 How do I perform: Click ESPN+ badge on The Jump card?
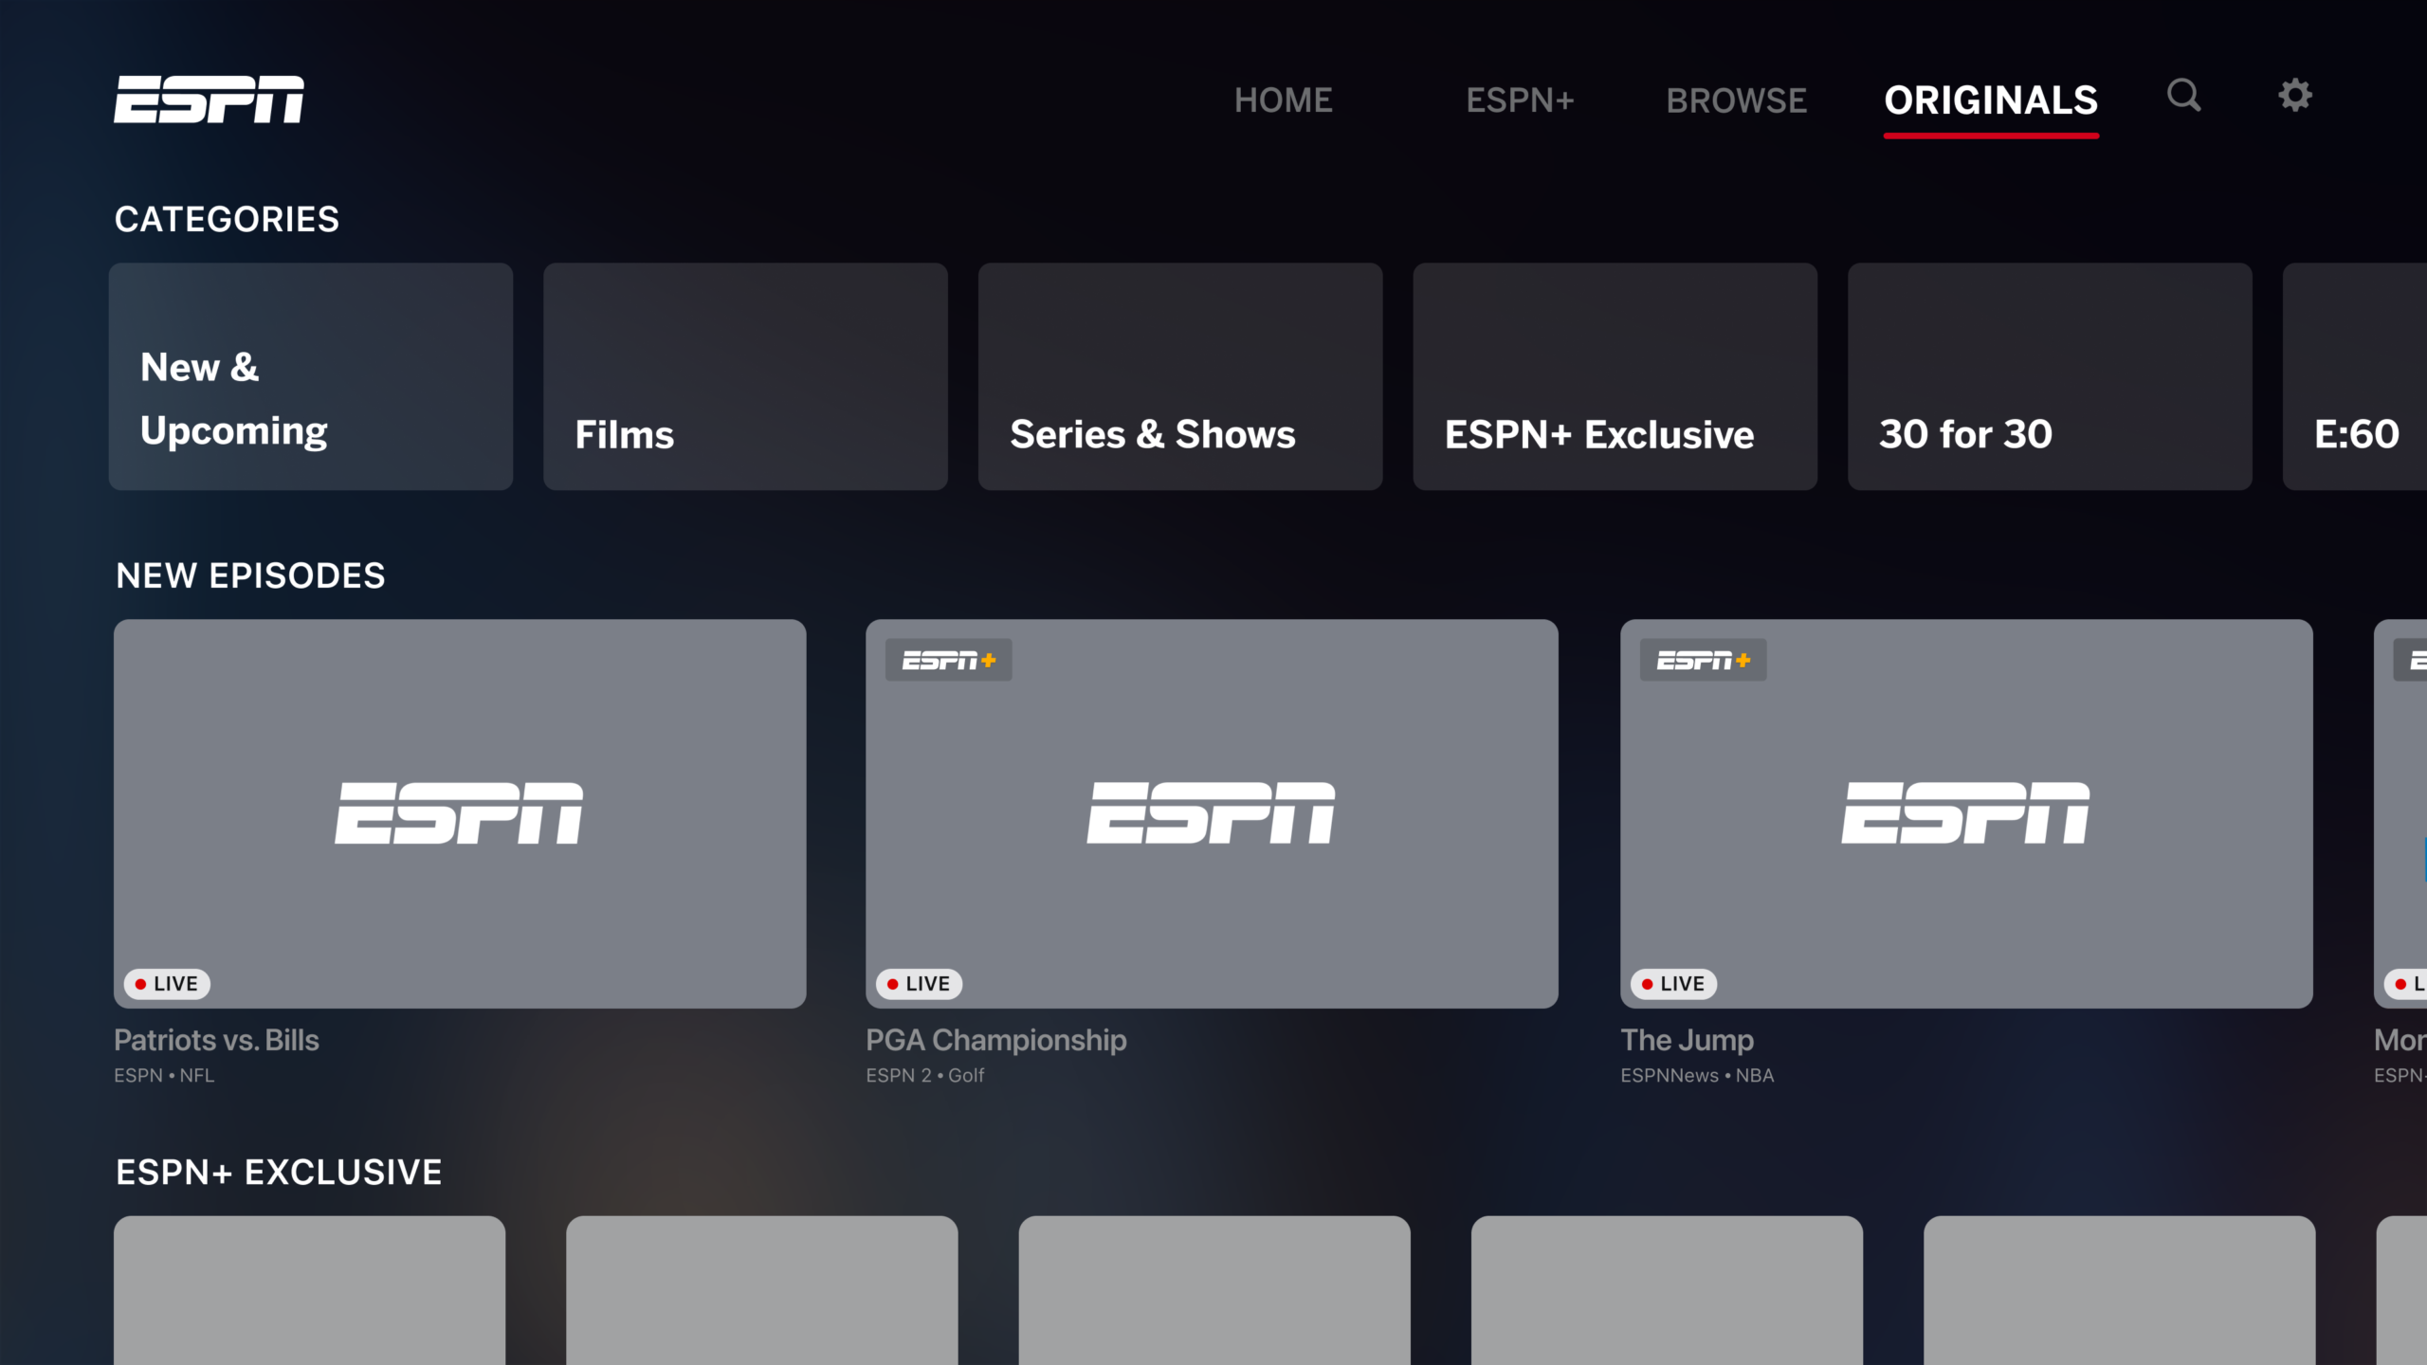1703,660
